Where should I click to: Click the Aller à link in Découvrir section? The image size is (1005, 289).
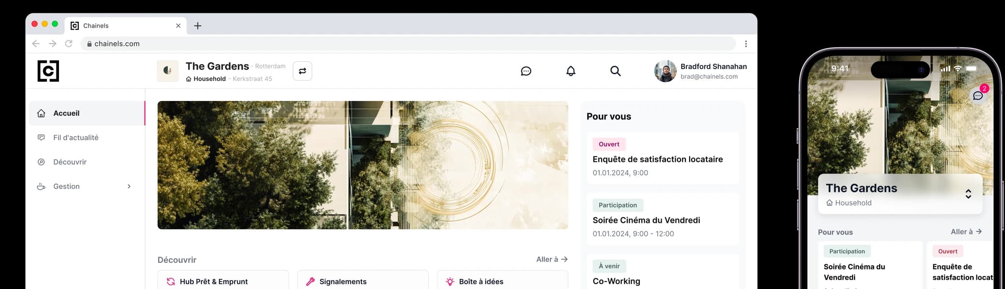pyautogui.click(x=552, y=260)
